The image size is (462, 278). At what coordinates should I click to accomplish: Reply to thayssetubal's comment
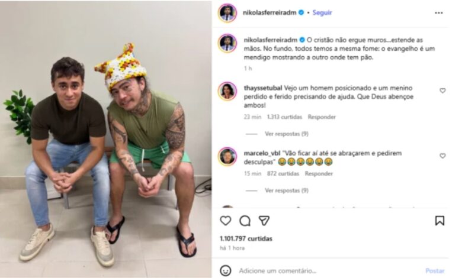click(x=322, y=117)
